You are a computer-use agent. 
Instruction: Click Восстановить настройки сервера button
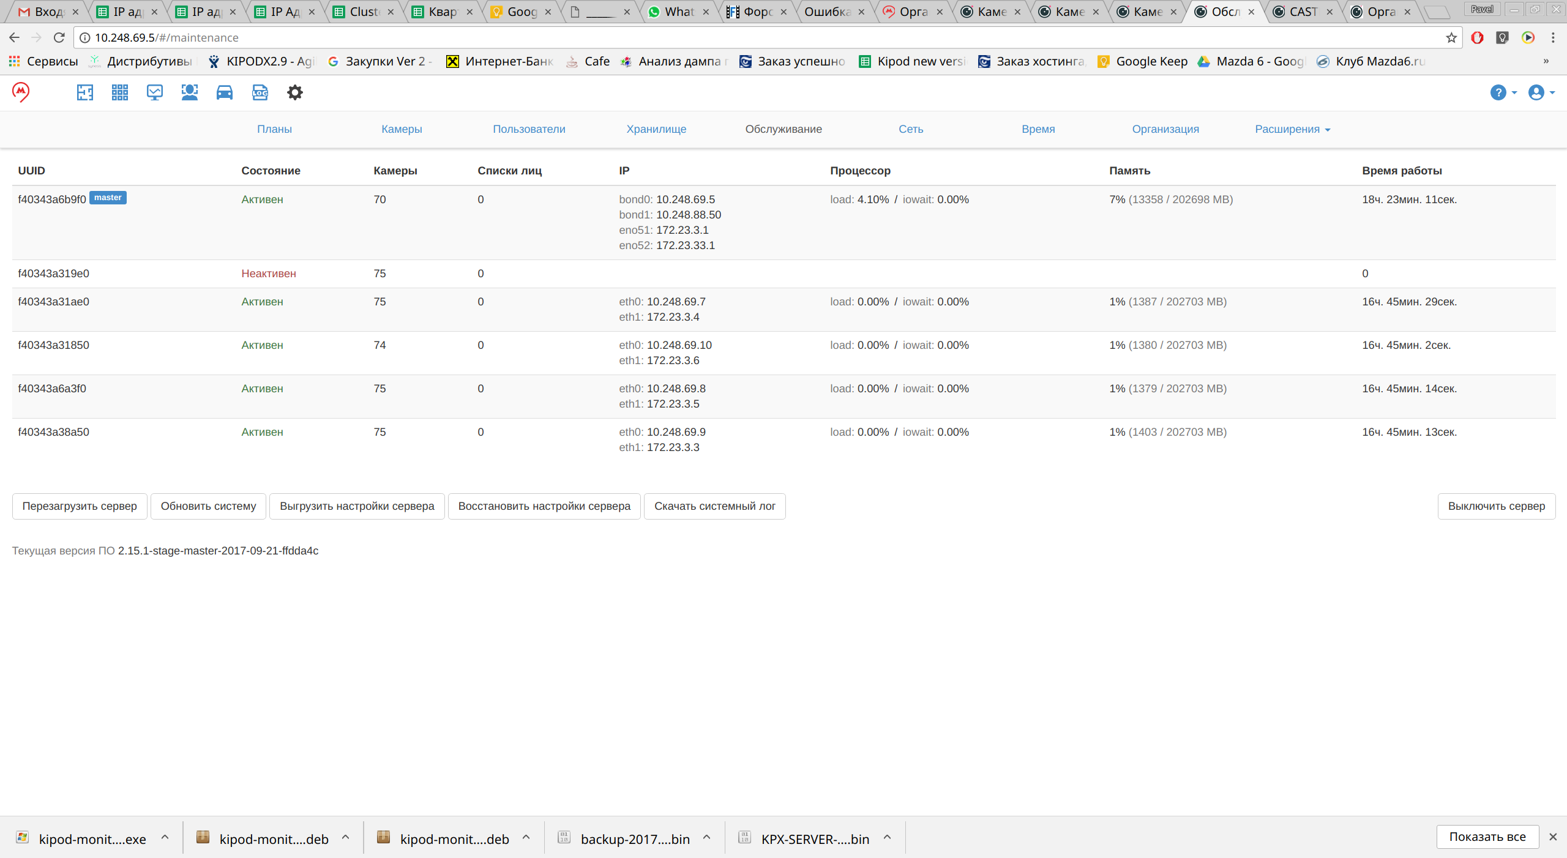coord(544,506)
